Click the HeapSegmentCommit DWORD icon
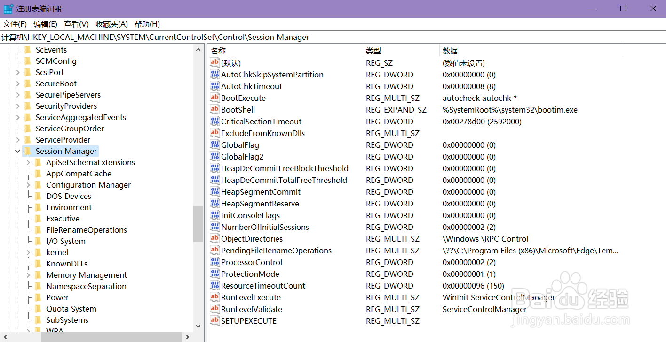Image resolution: width=666 pixels, height=342 pixels. click(214, 192)
